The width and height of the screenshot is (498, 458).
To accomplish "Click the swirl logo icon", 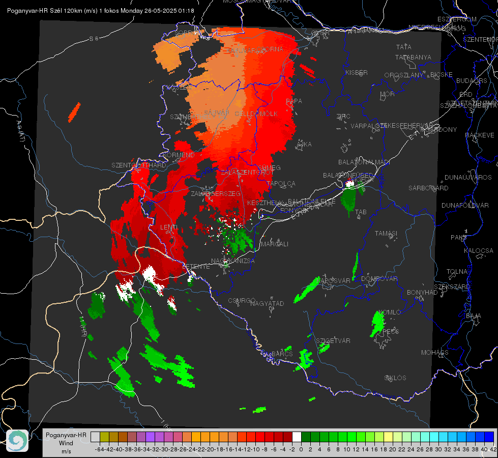I will pyautogui.click(x=17, y=441).
